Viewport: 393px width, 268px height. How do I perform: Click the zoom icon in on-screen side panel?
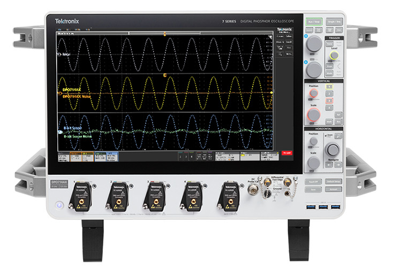[x=280, y=54]
